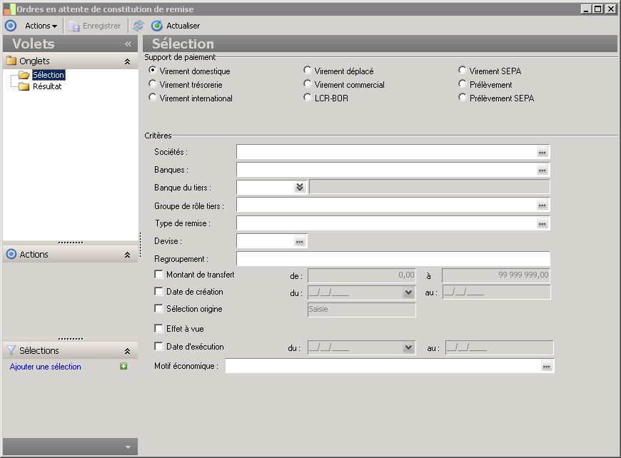621x458 pixels.
Task: Open the Motif économique lookup ellipsis button
Action: (547, 366)
